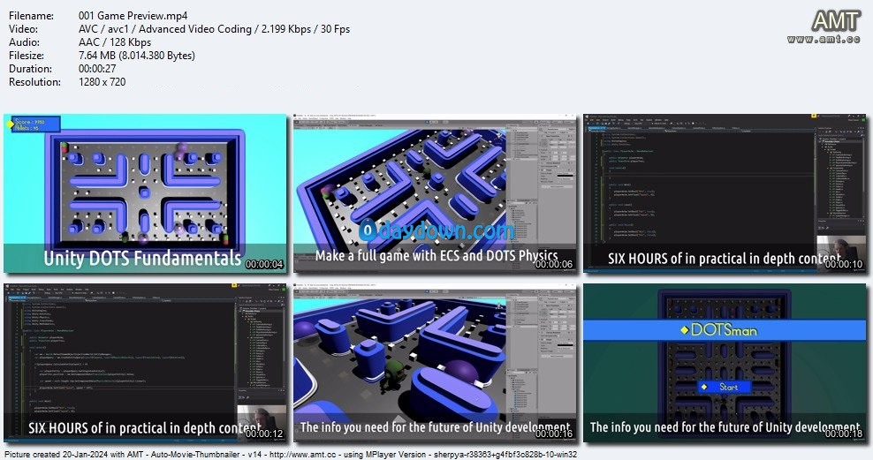The image size is (873, 460).
Task: Select the resolution value '1280 x 720'
Action: 102,82
